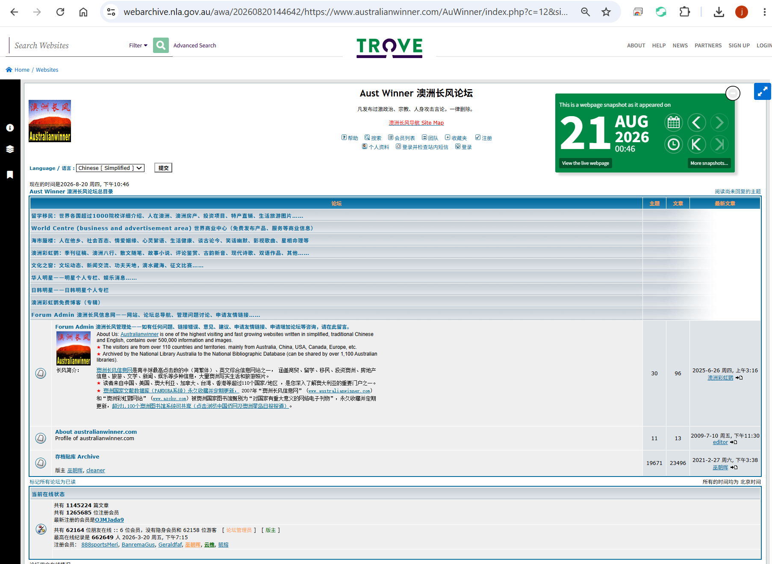Screen dimensions: 772x564
Task: Open the 澳洲长风导航 Site Map link
Action: point(416,123)
